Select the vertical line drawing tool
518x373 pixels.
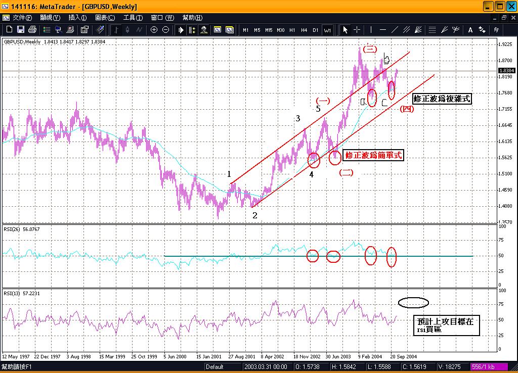[x=371, y=30]
